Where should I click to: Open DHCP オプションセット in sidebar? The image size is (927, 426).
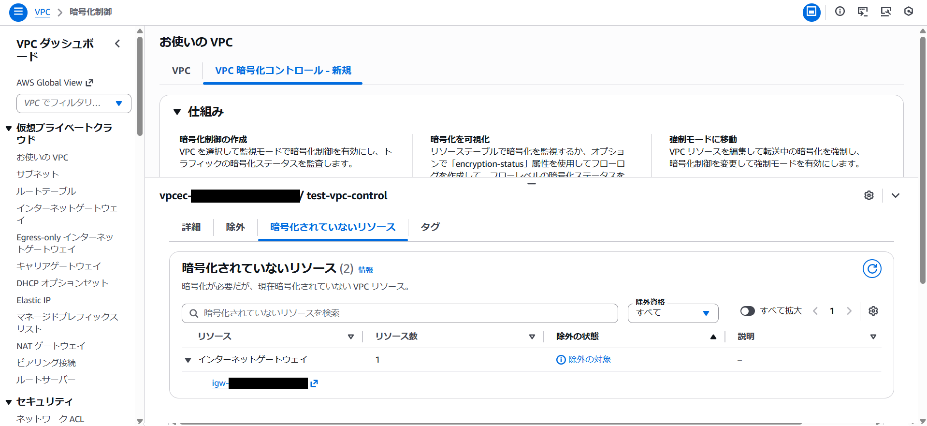[x=62, y=283]
